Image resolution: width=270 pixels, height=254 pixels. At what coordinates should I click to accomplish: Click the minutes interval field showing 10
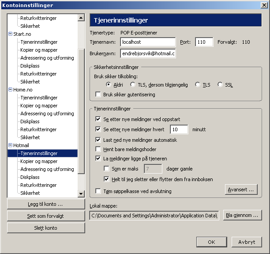click(179, 129)
